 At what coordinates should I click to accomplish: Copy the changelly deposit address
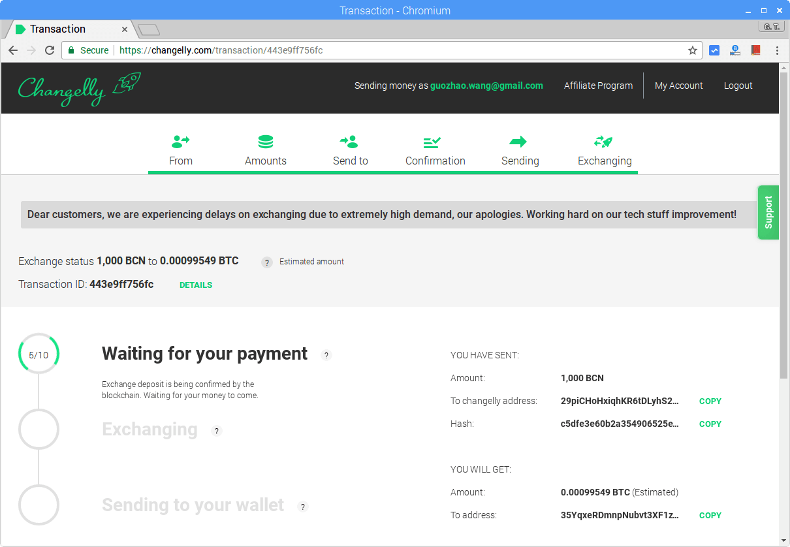click(710, 401)
